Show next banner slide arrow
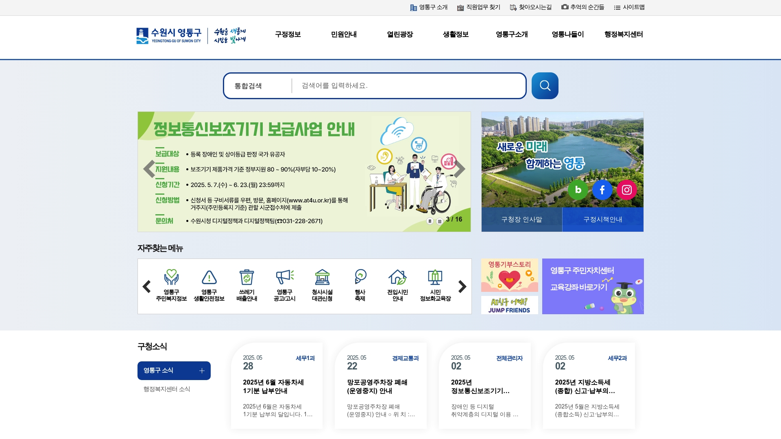The height and width of the screenshot is (439, 781). click(459, 169)
